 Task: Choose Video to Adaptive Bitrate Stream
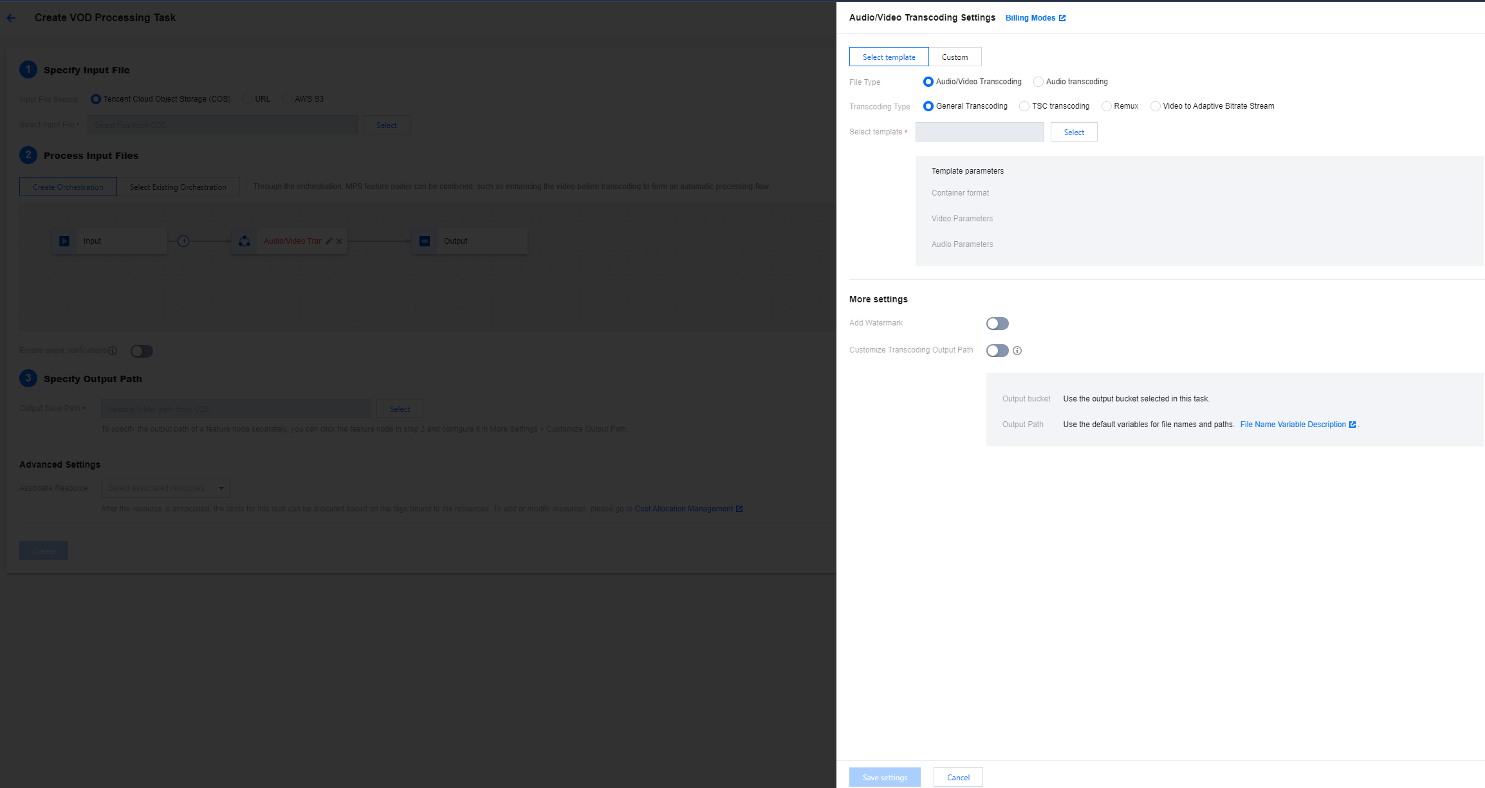click(1156, 106)
